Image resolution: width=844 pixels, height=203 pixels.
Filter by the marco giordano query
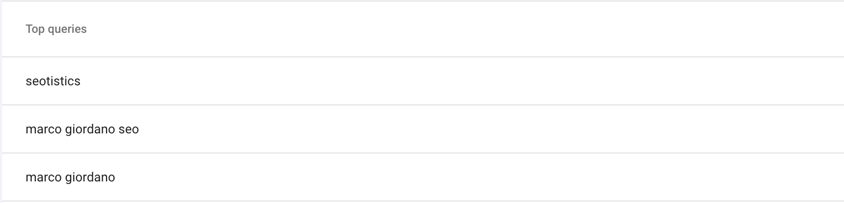[70, 178]
